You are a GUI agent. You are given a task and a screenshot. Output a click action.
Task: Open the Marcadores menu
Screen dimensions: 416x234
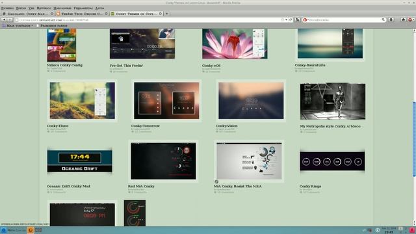62,8
